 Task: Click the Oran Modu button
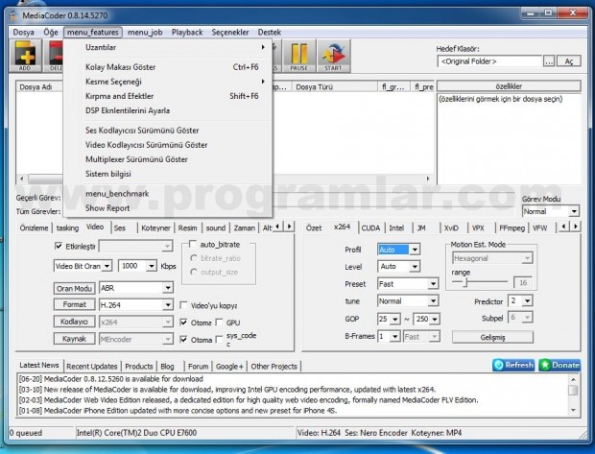point(74,289)
